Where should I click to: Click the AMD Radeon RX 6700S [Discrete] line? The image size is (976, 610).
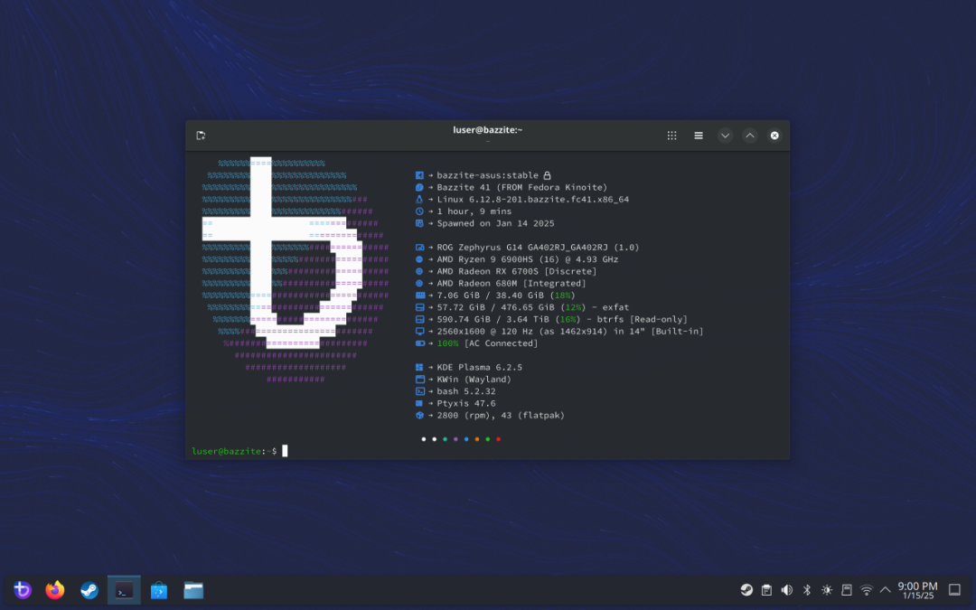(506, 271)
